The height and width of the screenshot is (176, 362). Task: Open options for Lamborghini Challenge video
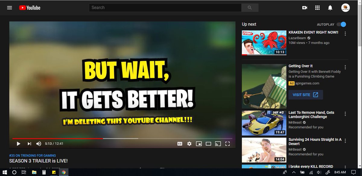[345, 114]
